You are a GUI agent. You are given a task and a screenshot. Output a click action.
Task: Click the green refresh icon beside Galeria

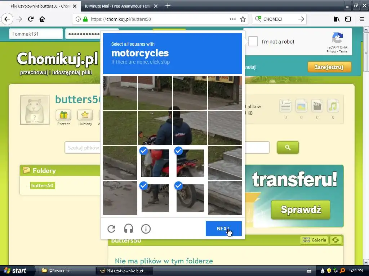335,240
